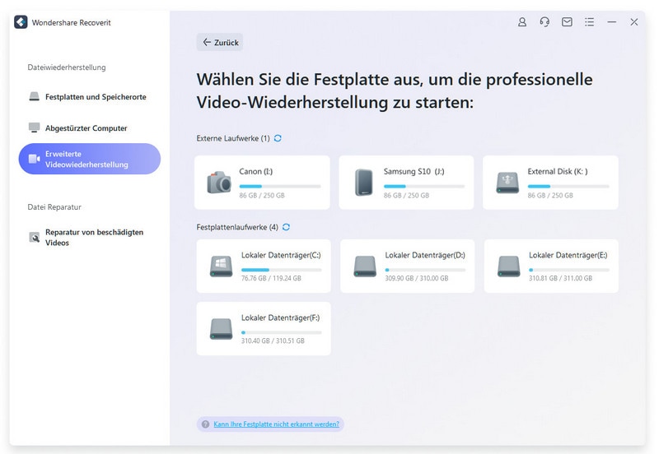
Task: Open 'Kann Ihre Festplatte nicht erkannt werden?' link
Action: pyautogui.click(x=276, y=424)
